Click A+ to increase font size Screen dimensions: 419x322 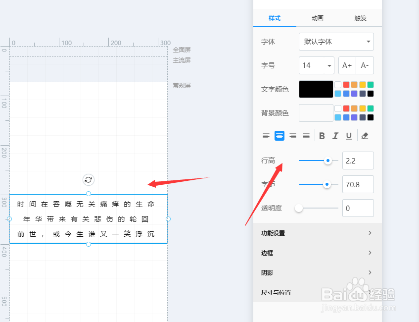[347, 65]
